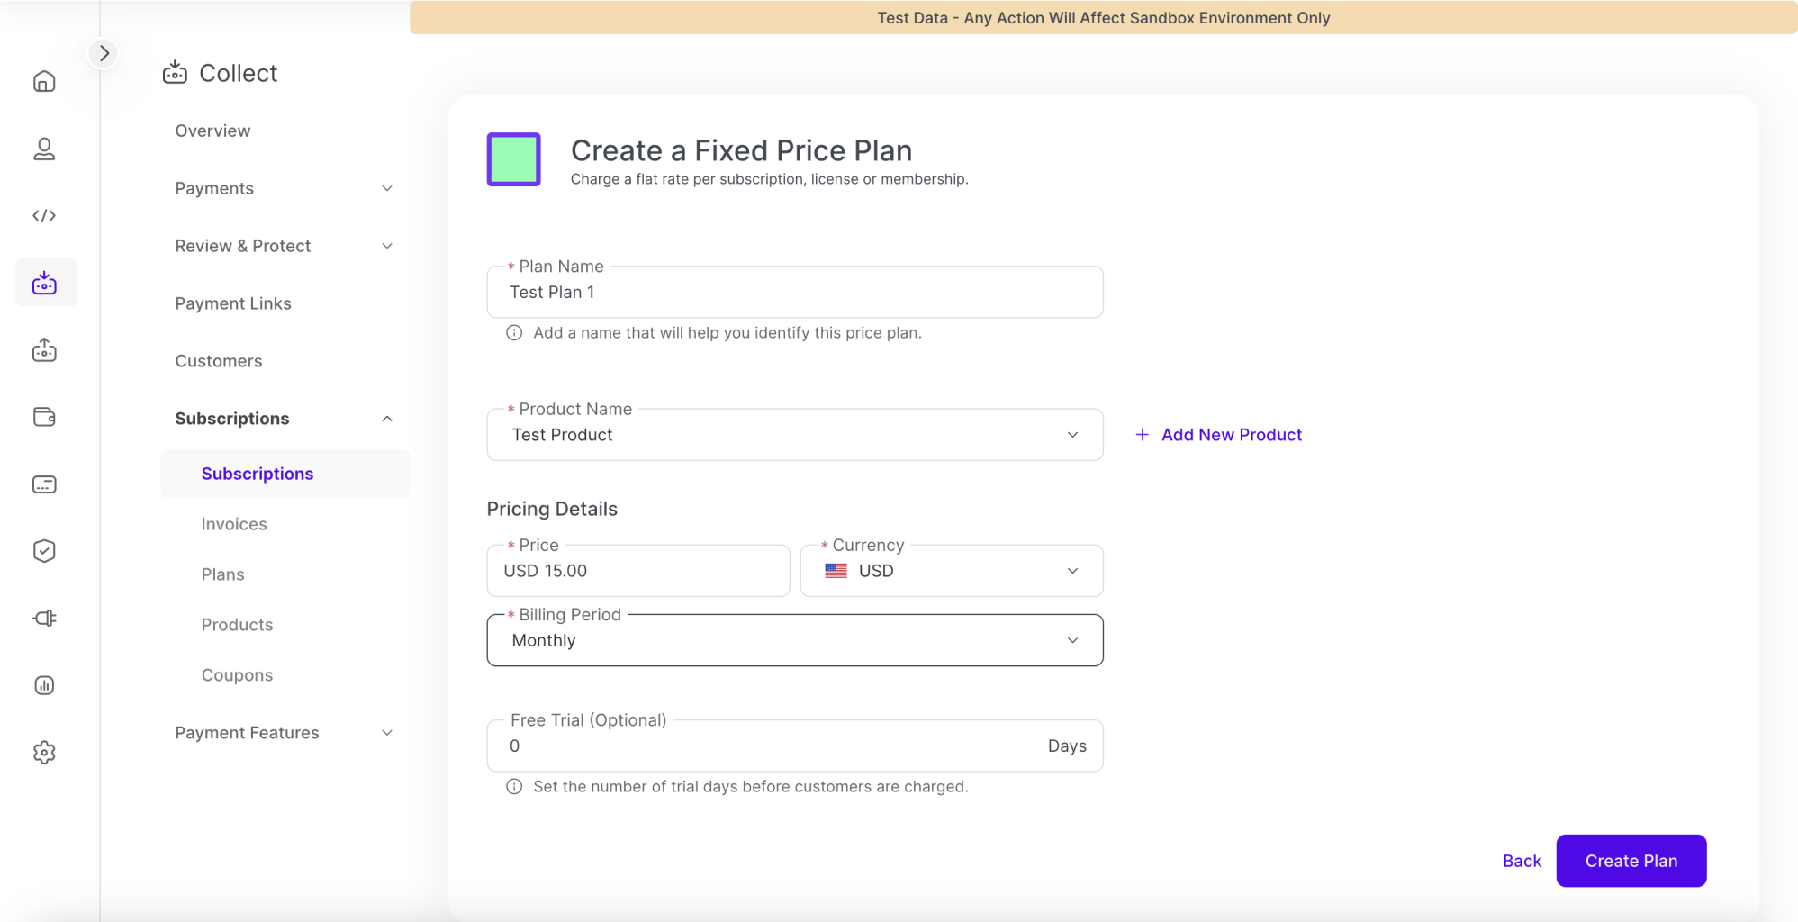Click the Create Plan button

pos(1631,861)
